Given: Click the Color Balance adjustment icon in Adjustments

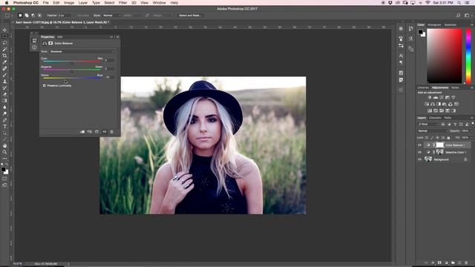Looking at the screenshot, I should click(x=433, y=104).
